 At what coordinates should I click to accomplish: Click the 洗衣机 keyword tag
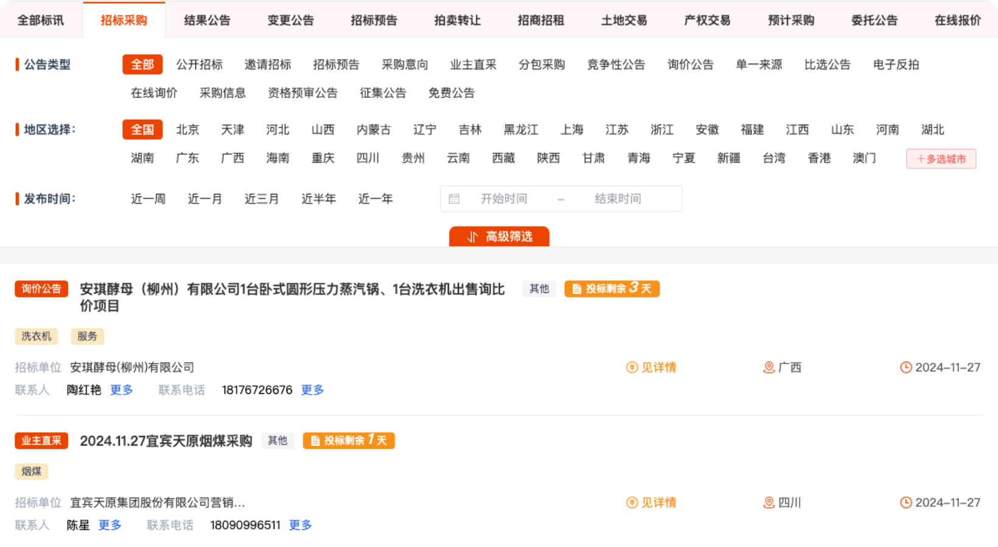37,336
